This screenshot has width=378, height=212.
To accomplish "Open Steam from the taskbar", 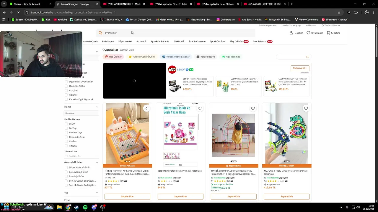I will point(76,207).
